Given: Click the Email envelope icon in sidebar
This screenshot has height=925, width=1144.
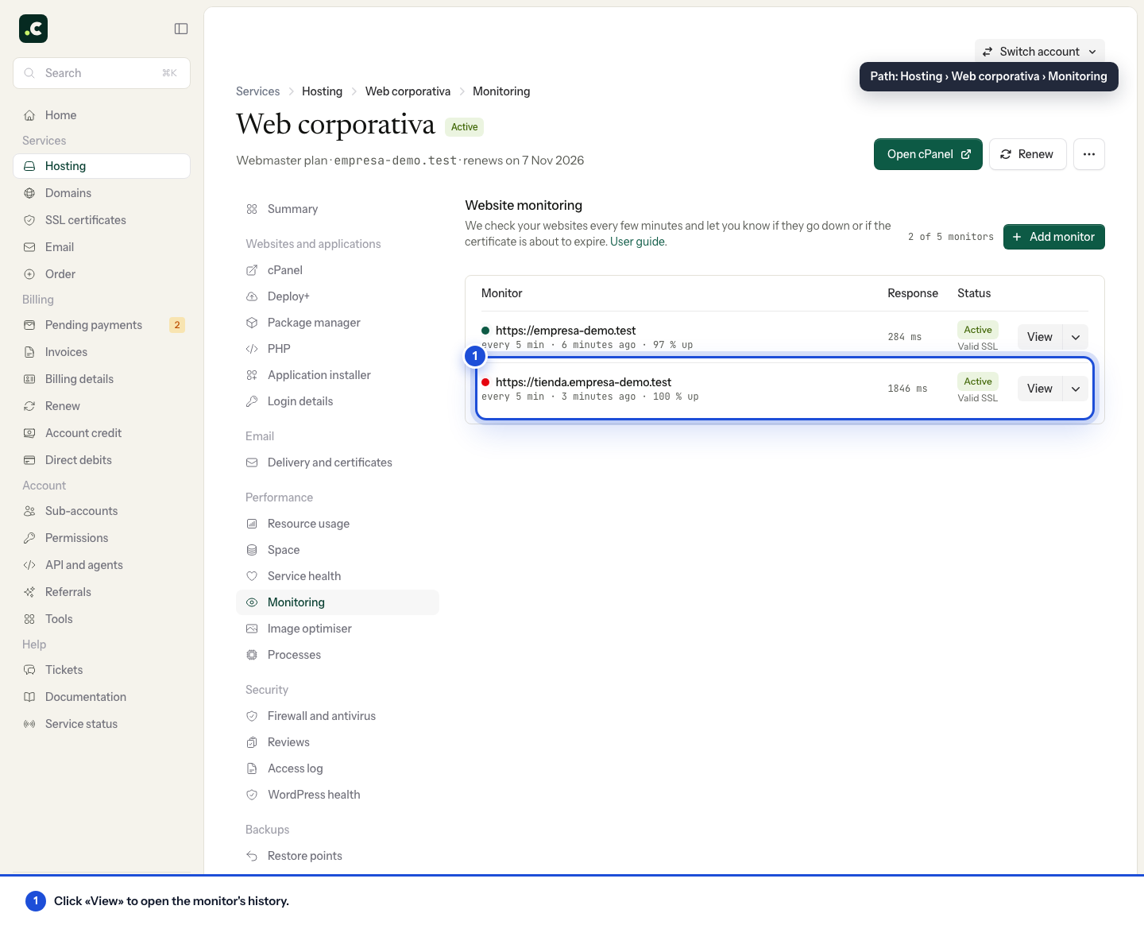Looking at the screenshot, I should tap(29, 247).
